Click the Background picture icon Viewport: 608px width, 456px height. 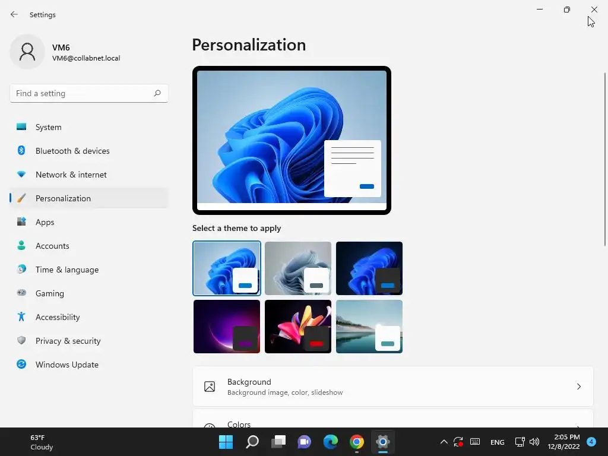[x=210, y=387]
